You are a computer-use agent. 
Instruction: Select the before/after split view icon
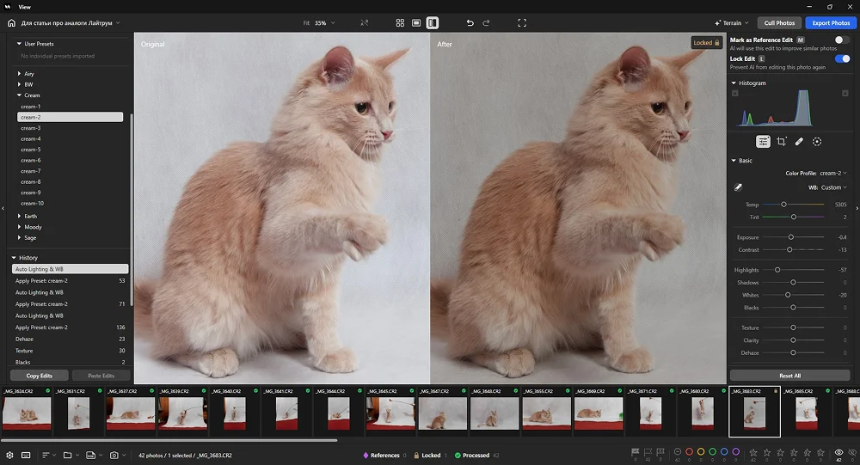point(432,23)
